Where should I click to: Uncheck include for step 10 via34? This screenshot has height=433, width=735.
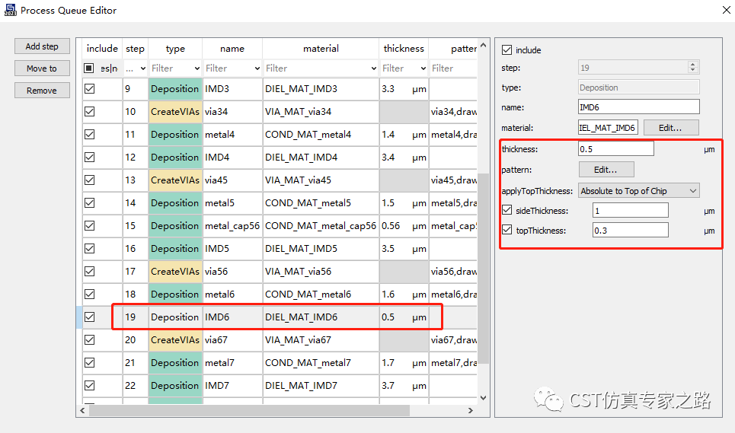click(90, 111)
